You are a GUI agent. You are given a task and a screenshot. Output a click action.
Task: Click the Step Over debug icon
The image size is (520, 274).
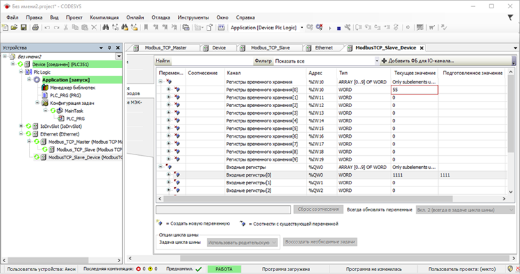click(359, 28)
